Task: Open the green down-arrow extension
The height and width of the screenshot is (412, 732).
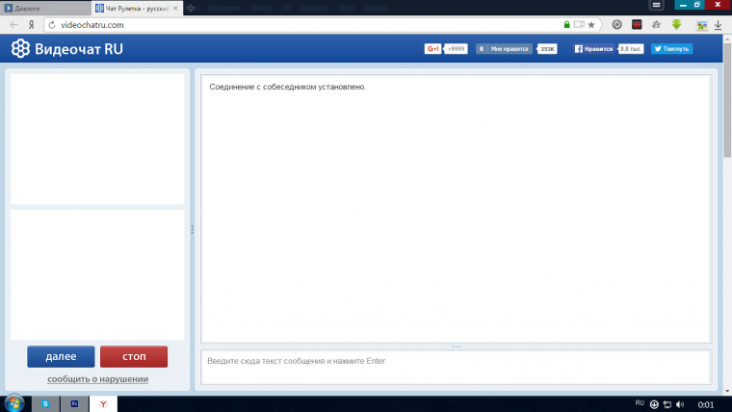Action: pyautogui.click(x=677, y=24)
